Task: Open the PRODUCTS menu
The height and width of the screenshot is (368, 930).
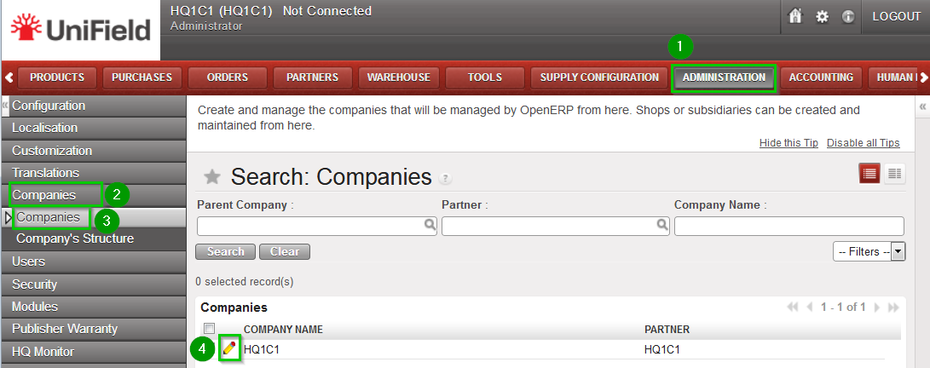Action: tap(57, 77)
